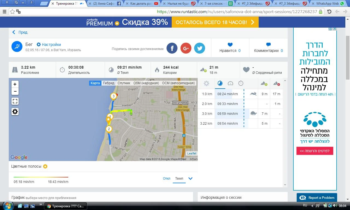Screen dimensions: 350x210
Task: Switch map to Спутник view
Action: coord(124,83)
